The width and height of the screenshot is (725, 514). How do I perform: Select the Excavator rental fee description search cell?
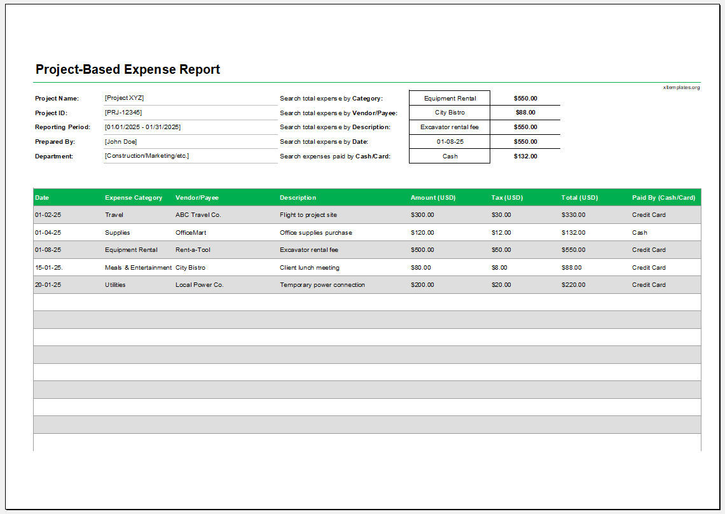(450, 127)
